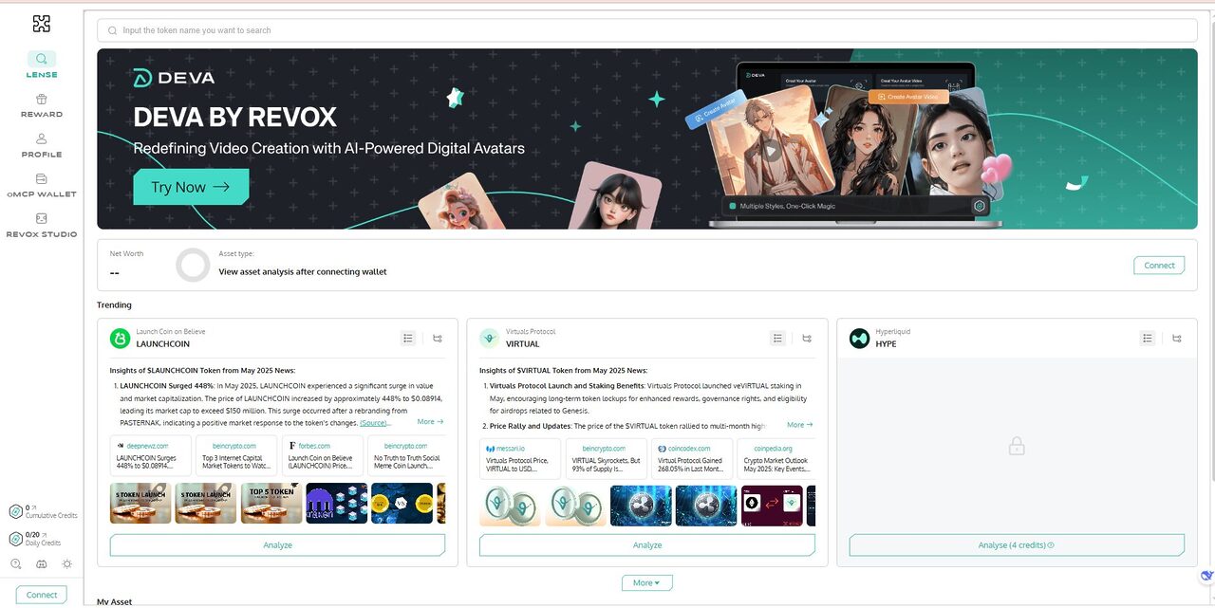Click the Revox logo at top left
This screenshot has height=608, width=1215.
coord(41,24)
